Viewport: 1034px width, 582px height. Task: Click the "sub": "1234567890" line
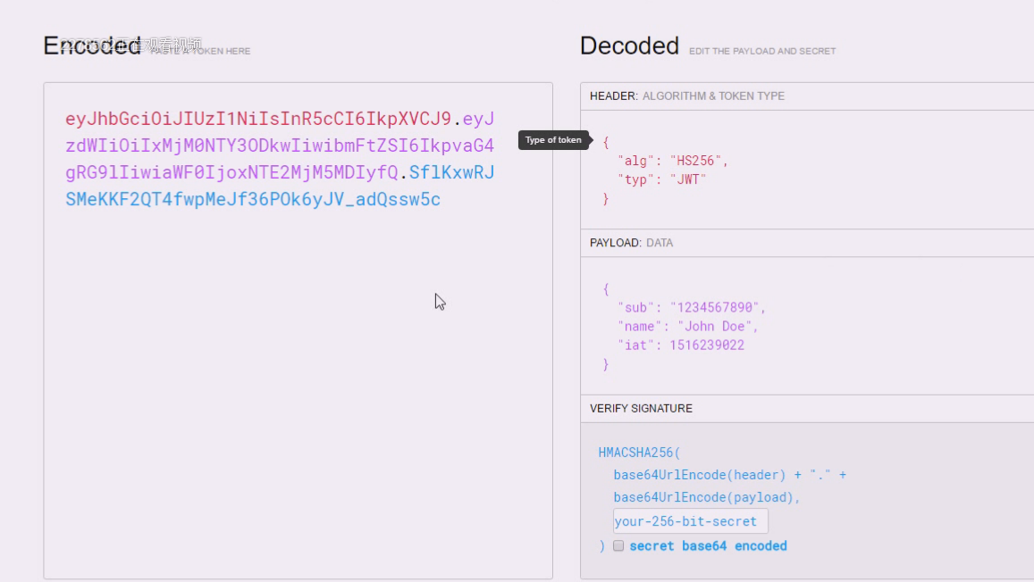[692, 307]
